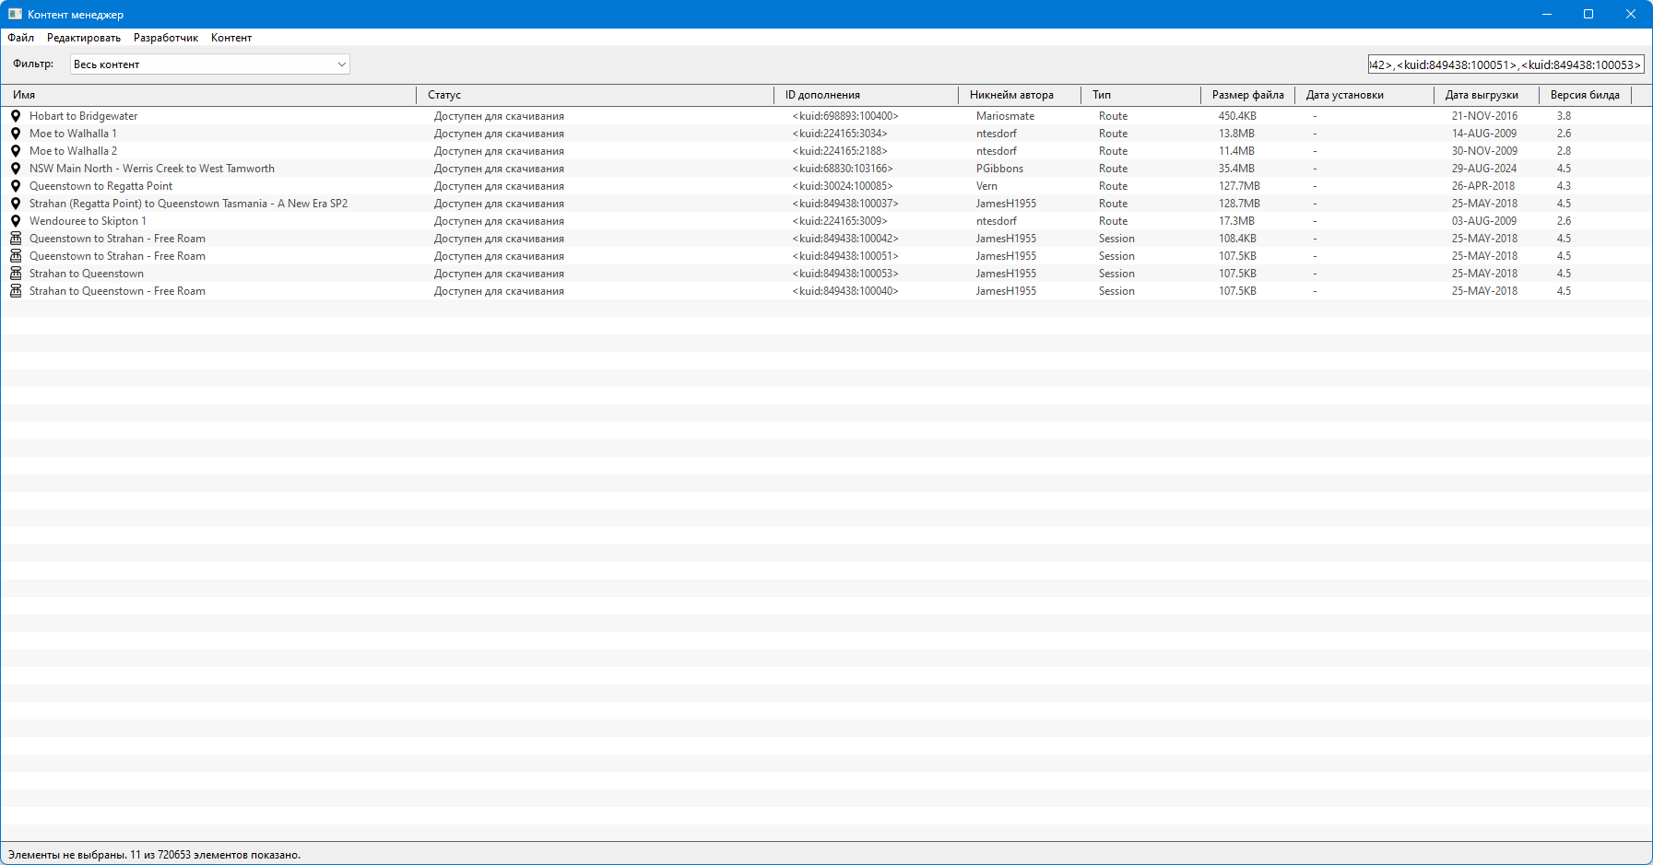Sort by the Тип column header
Screen dimensions: 1653x865
point(1141,95)
